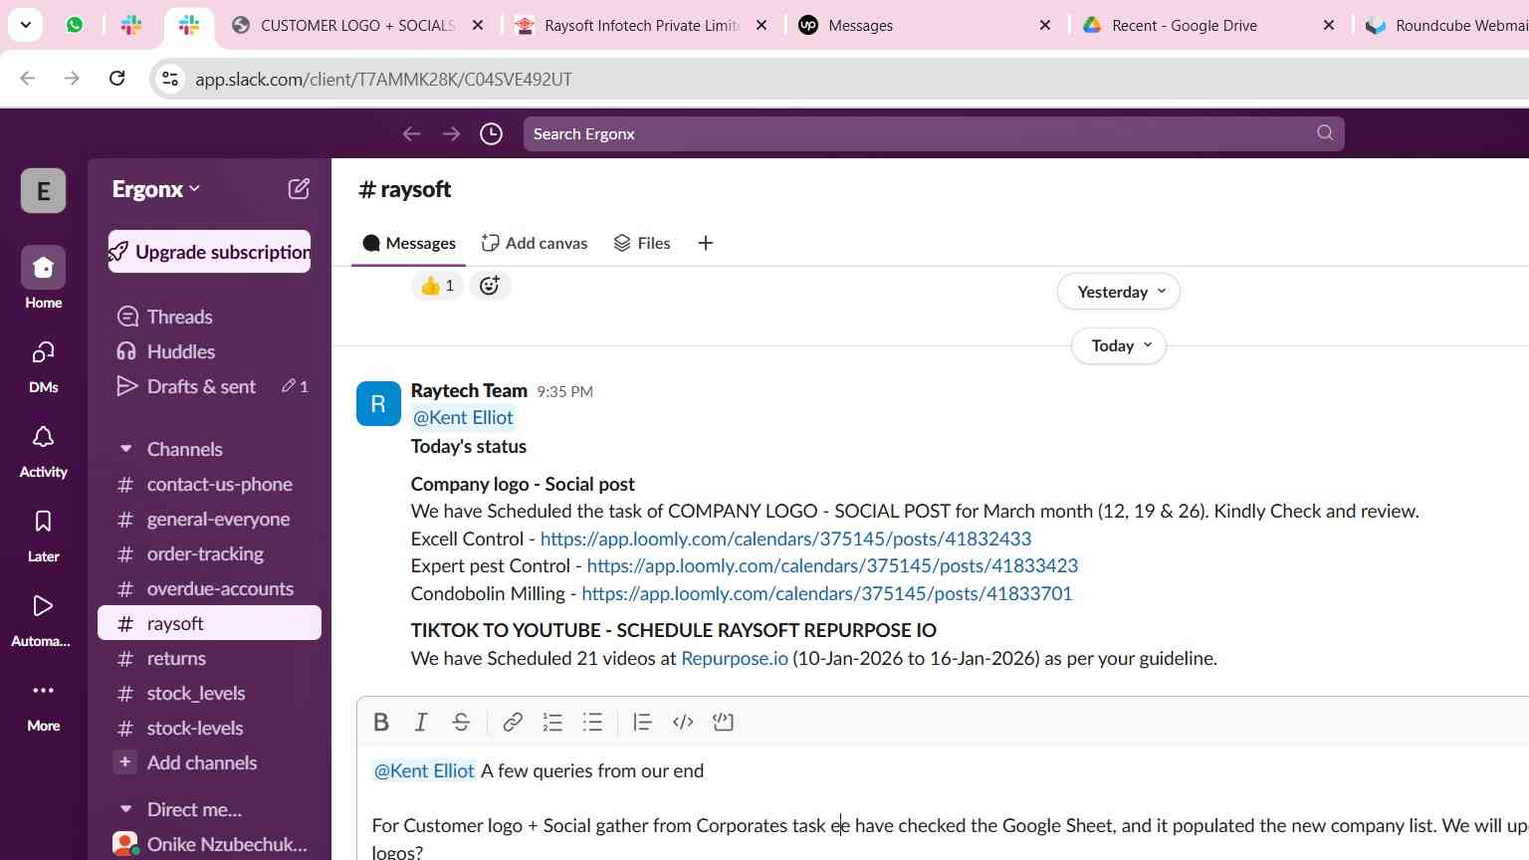Image resolution: width=1529 pixels, height=860 pixels.
Task: Open Automations in the sidebar rail
Action: 43,618
